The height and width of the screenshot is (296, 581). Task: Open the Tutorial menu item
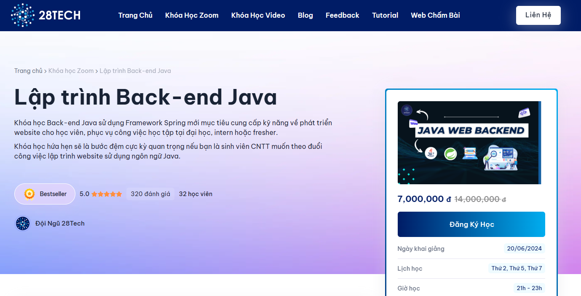(x=385, y=15)
